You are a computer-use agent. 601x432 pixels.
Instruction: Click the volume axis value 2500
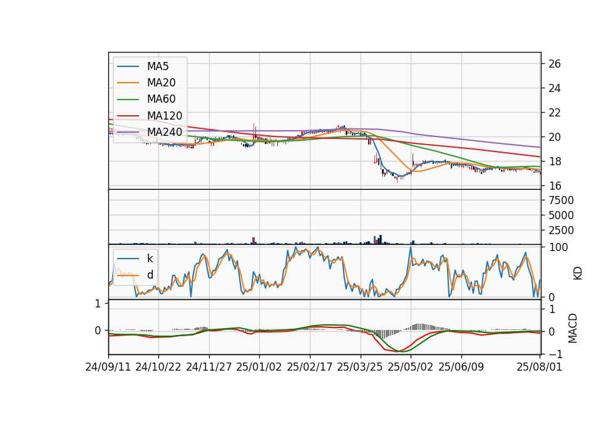tap(561, 230)
